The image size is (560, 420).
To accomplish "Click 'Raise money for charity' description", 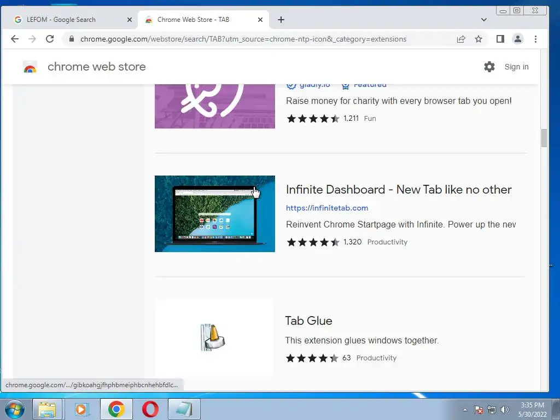I will (x=399, y=101).
